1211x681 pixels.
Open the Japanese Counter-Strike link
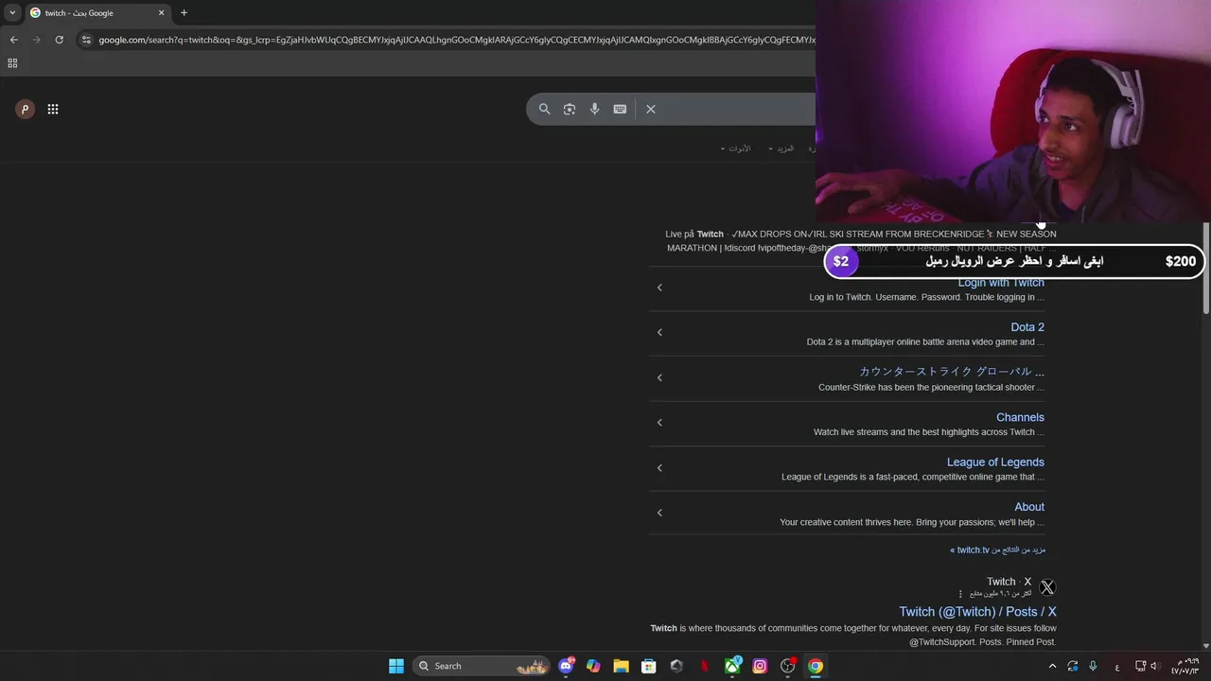coord(952,372)
